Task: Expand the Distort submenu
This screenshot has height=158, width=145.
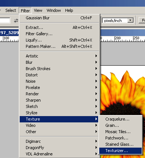Action: tap(59, 75)
